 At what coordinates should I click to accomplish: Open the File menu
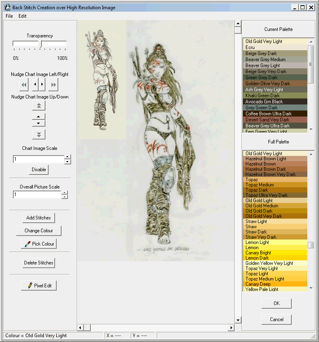pyautogui.click(x=9, y=16)
